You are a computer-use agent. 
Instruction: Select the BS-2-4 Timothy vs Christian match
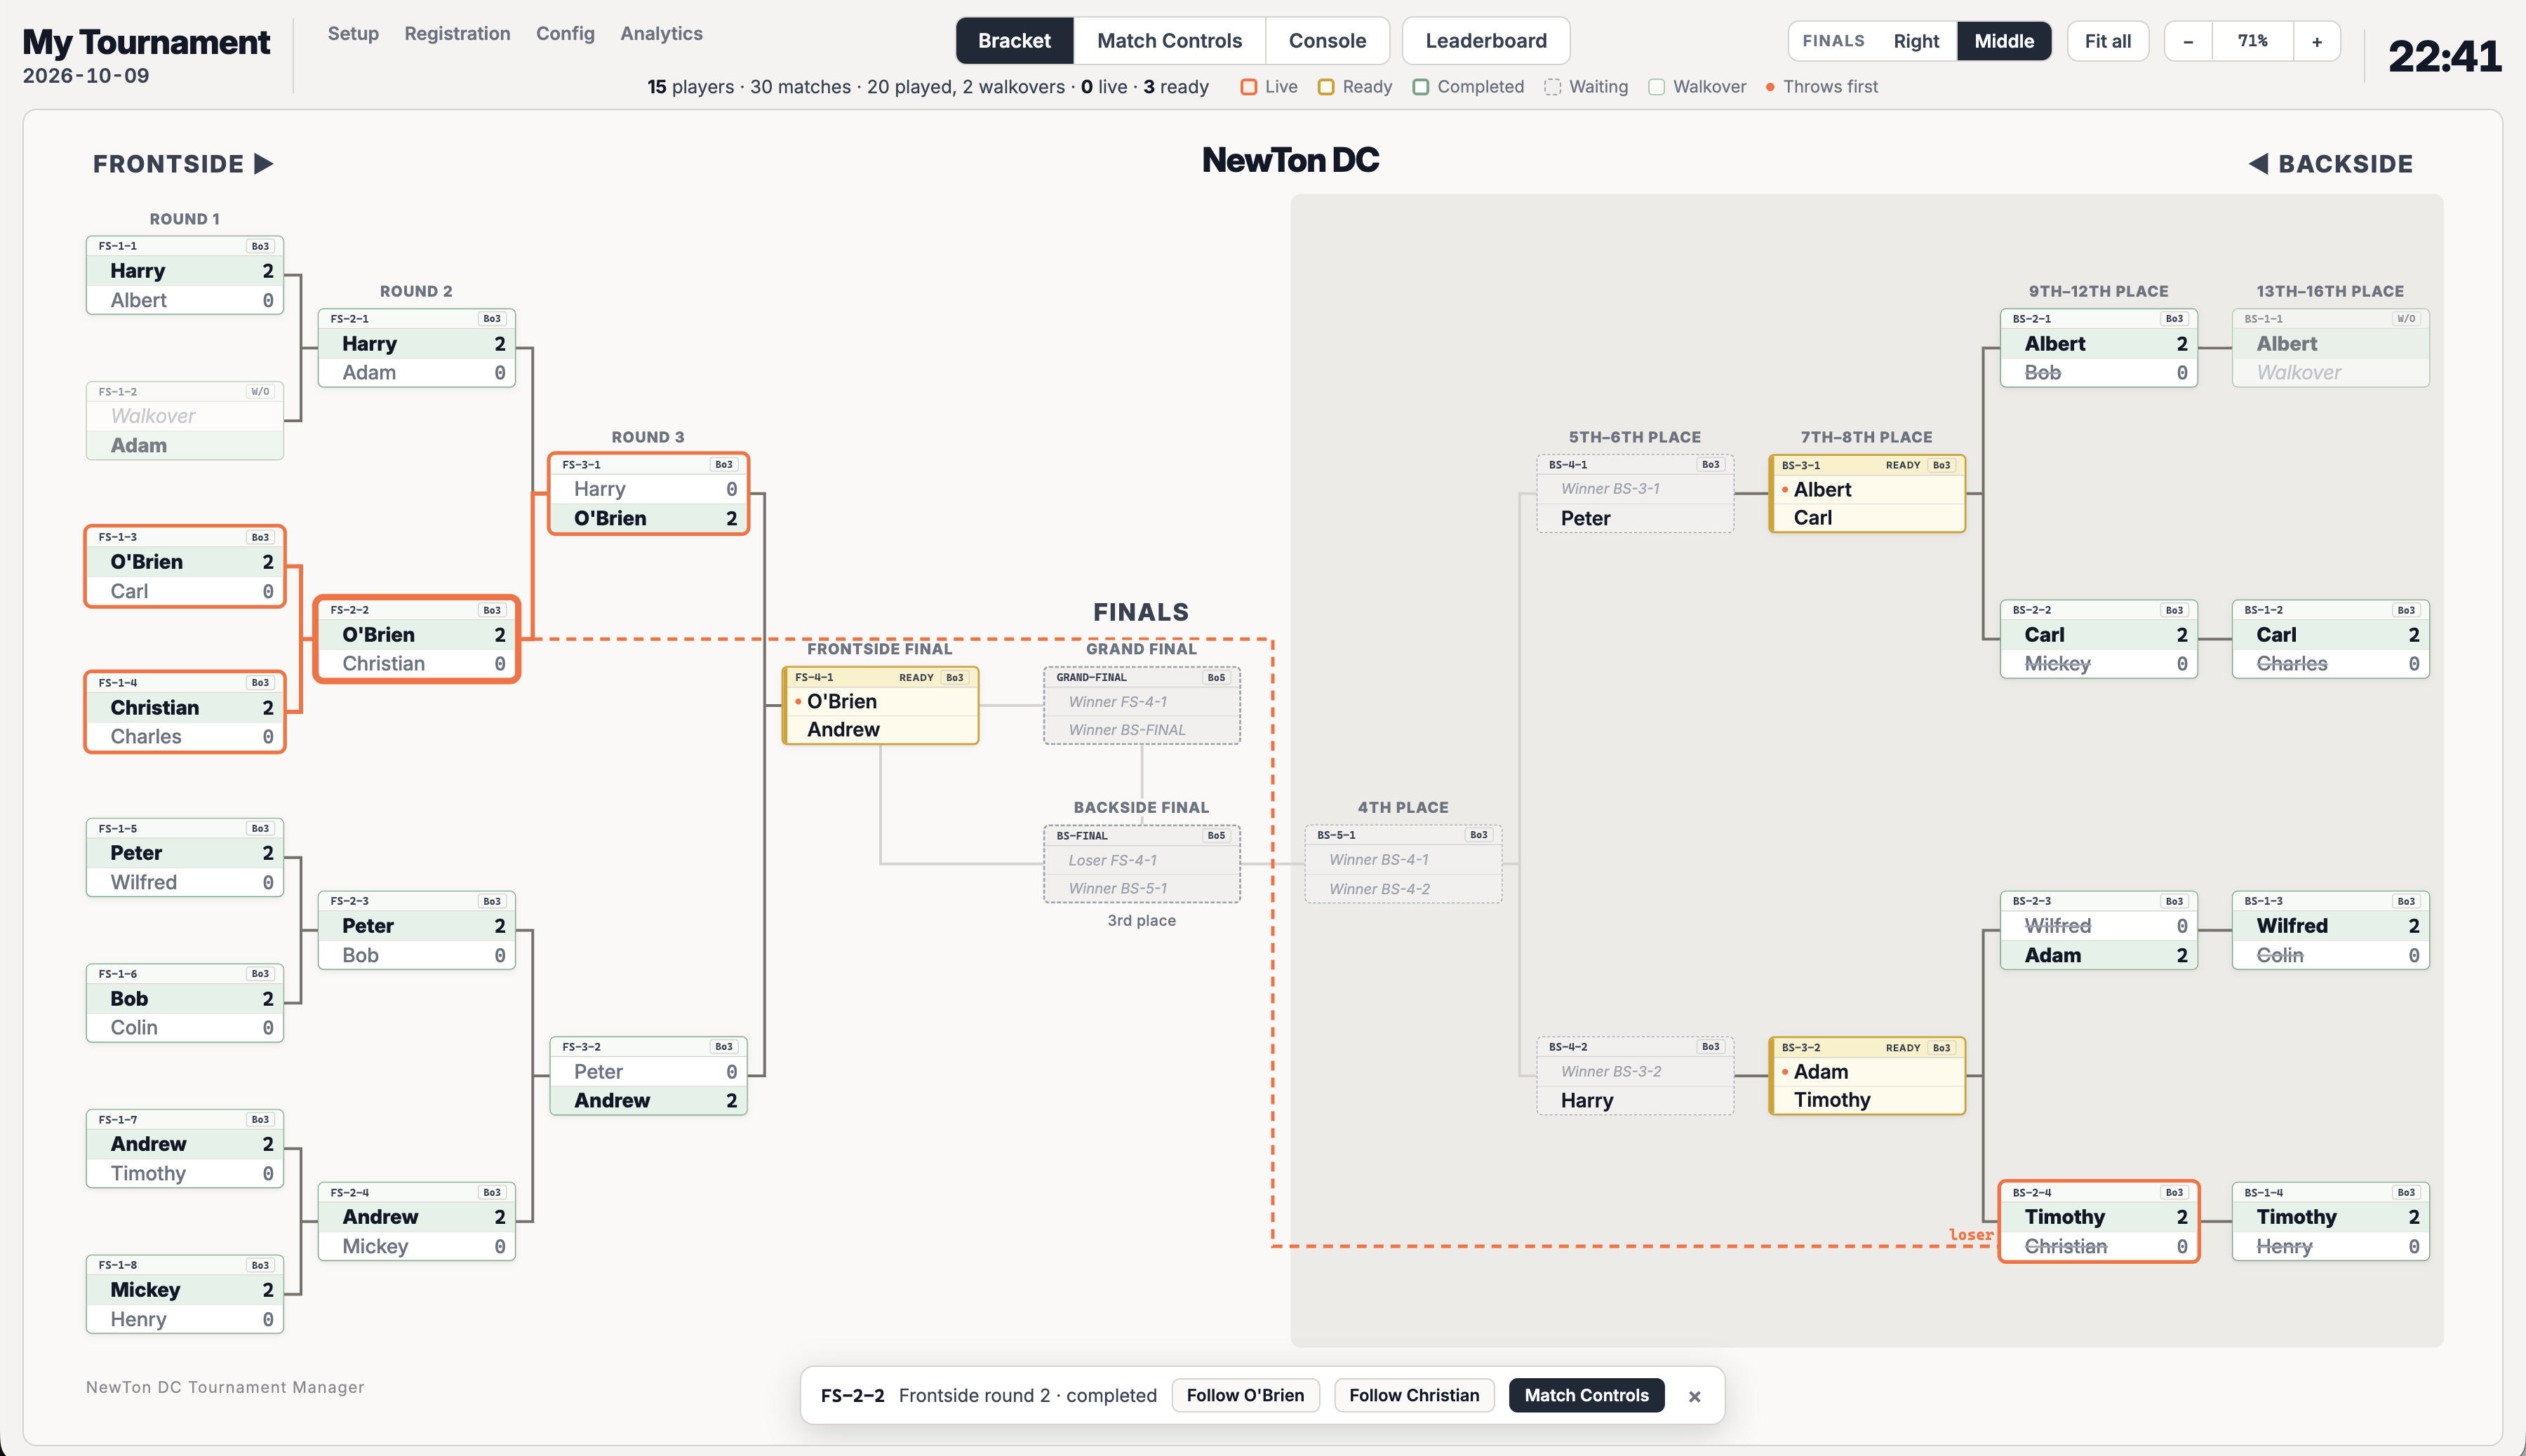[2098, 1221]
